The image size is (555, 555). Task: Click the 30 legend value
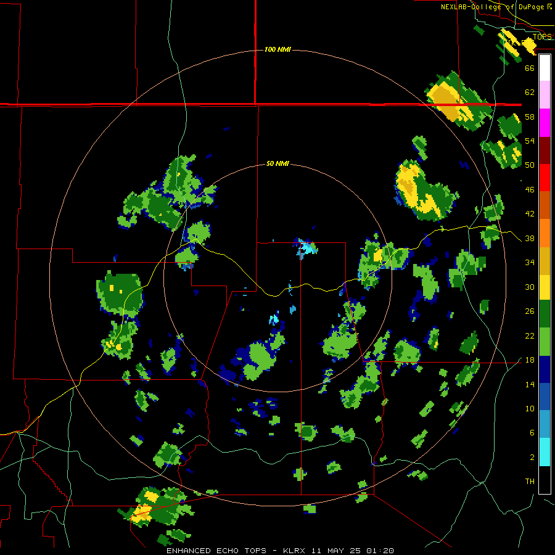tap(530, 287)
